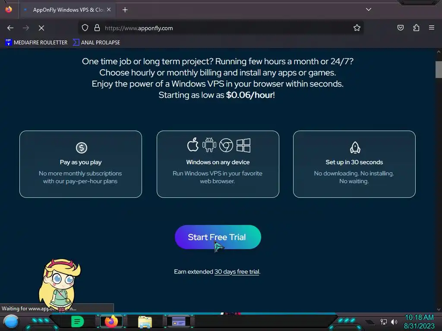Screen dimensions: 442x331
Task: Click the browser back arrow
Action: tap(10, 28)
